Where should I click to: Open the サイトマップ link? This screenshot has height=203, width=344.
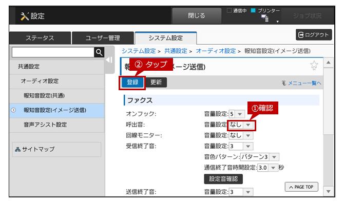pyautogui.click(x=57, y=150)
